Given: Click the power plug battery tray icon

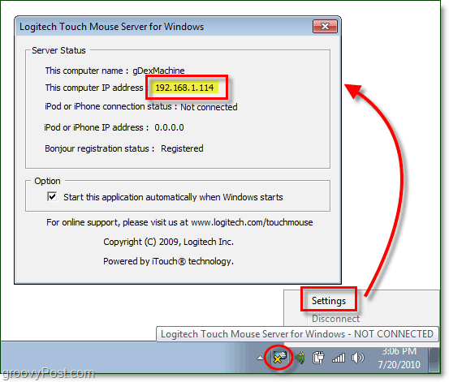Looking at the screenshot, I should tap(318, 358).
